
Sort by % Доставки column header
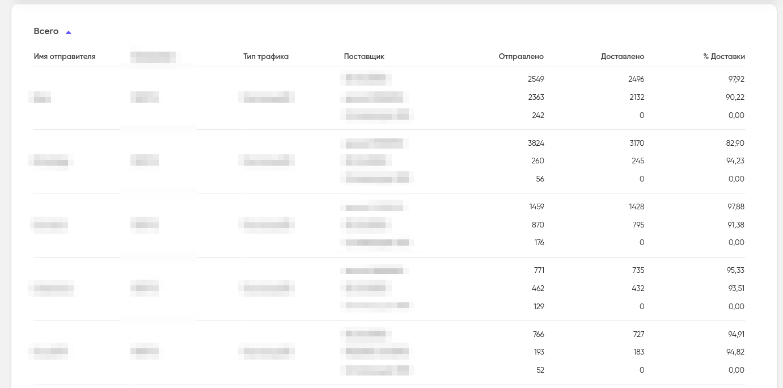point(723,56)
